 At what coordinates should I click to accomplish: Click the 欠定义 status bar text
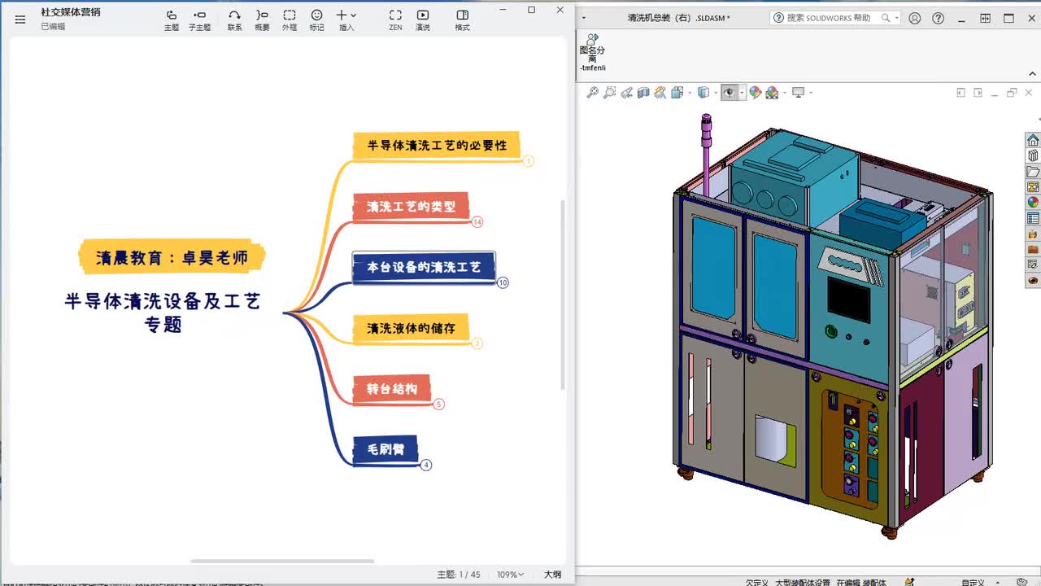pos(757,582)
